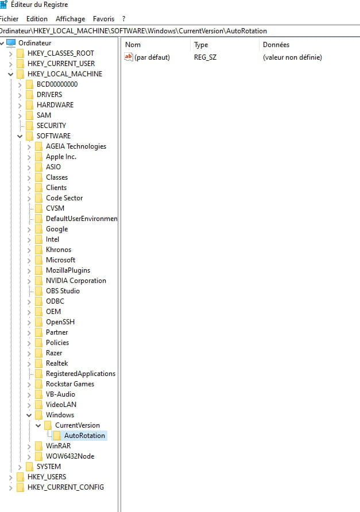Image resolution: width=360 pixels, height=512 pixels.
Task: Click the Clients folder icon
Action: 39,188
